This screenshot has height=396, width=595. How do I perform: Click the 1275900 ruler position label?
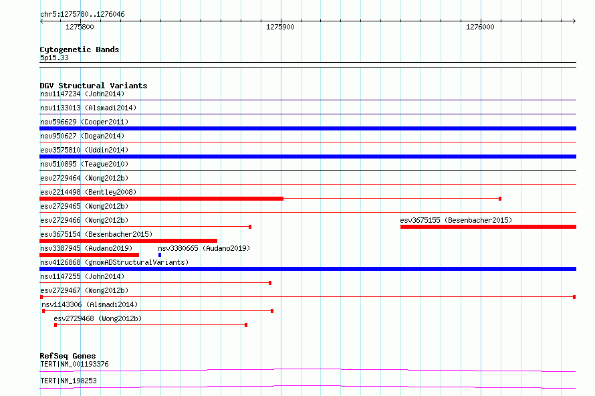280,27
